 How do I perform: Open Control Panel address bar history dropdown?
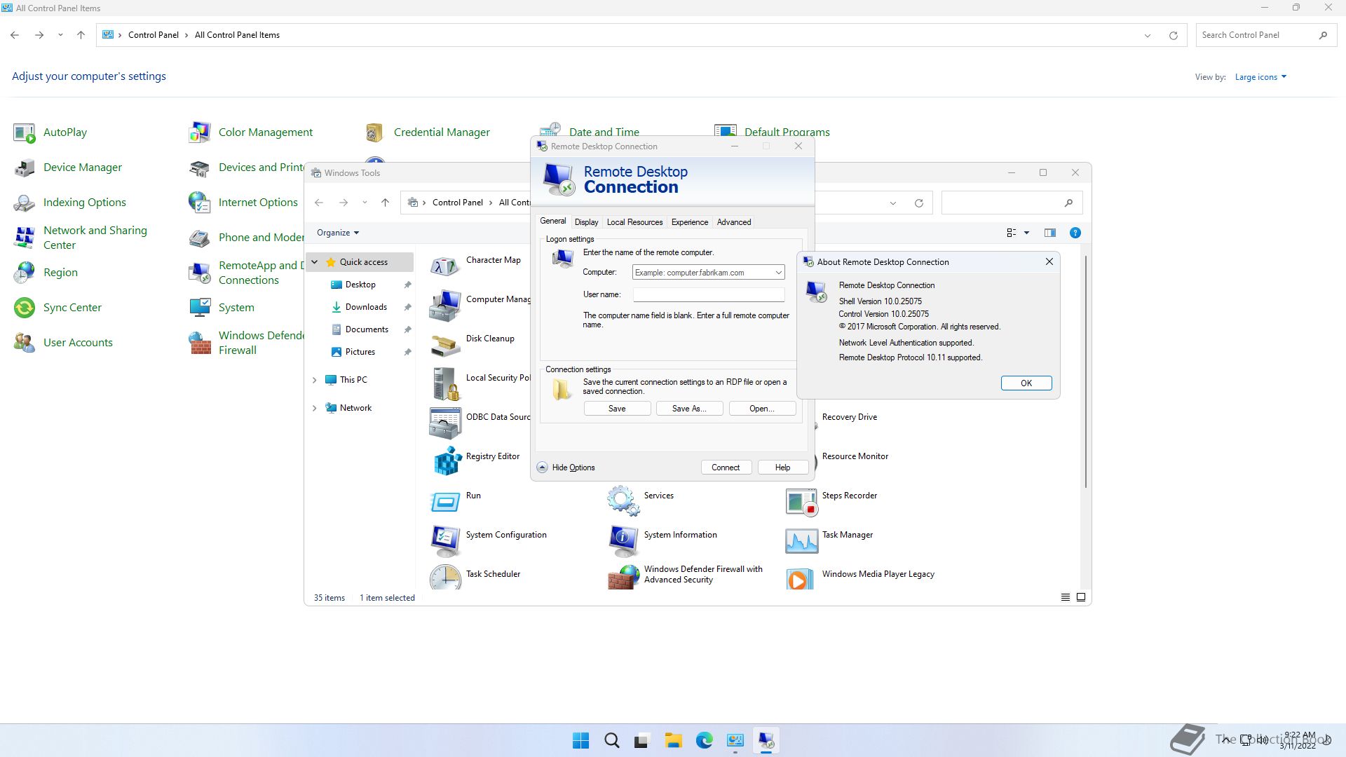(1147, 35)
